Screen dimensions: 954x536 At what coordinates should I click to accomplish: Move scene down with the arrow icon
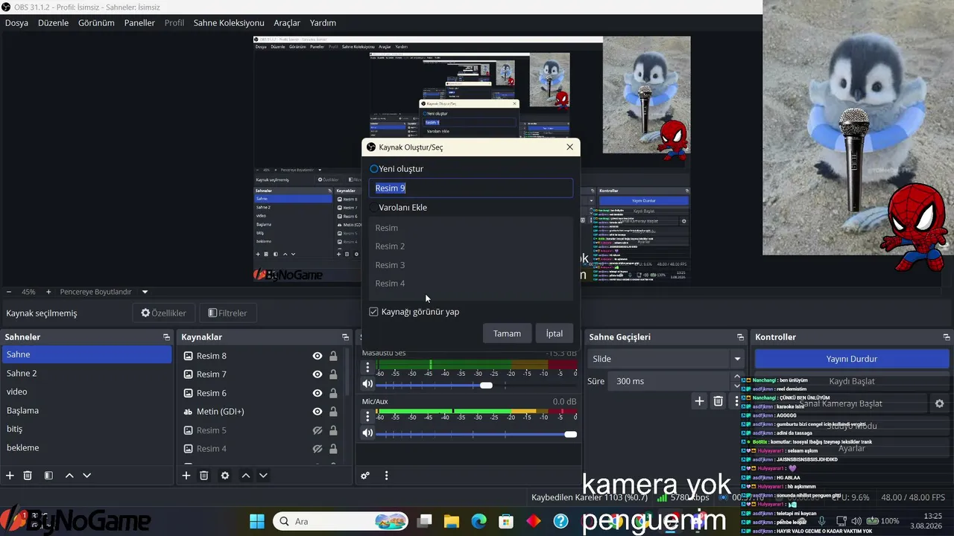click(87, 476)
